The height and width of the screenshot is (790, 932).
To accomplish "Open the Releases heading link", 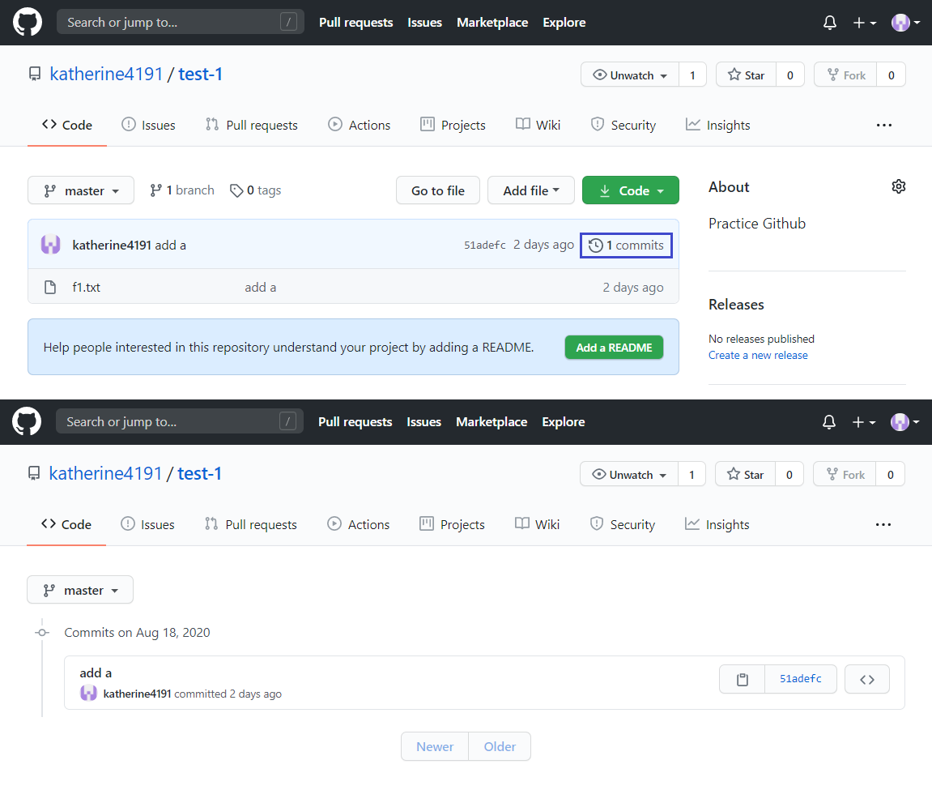I will click(x=736, y=305).
